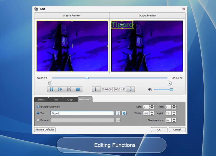
Task: Click the Height input field showing 75
Action: [168, 113]
